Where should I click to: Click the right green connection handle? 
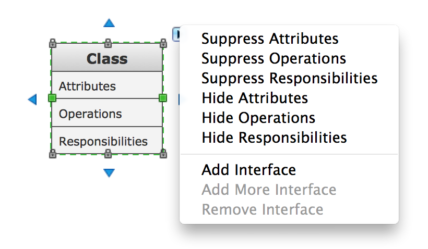point(163,98)
